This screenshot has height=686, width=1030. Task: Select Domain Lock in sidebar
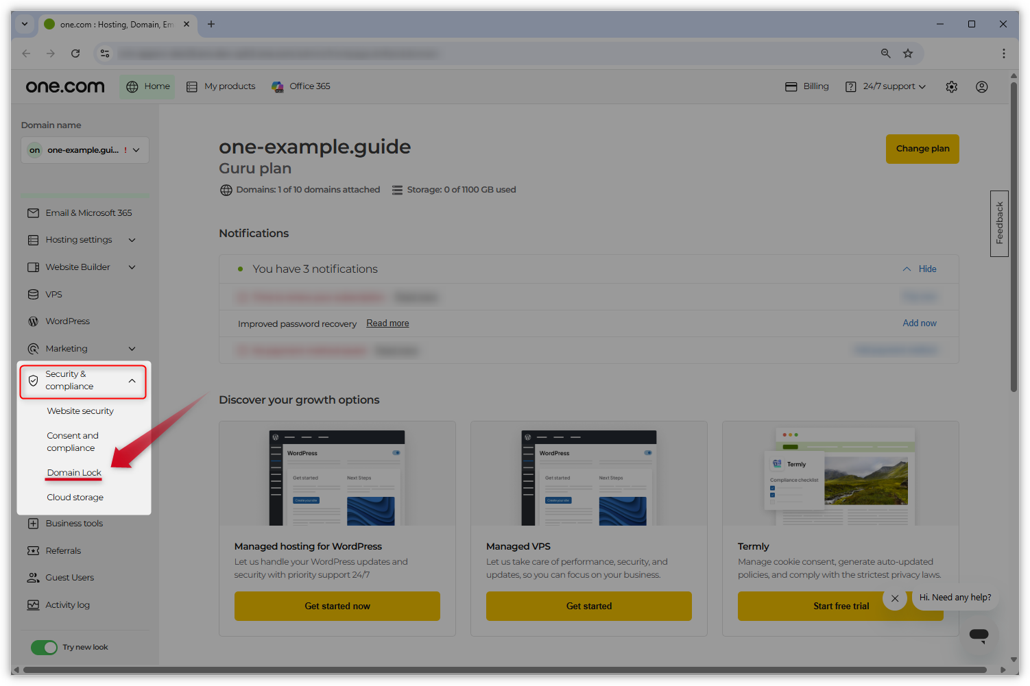pos(74,473)
